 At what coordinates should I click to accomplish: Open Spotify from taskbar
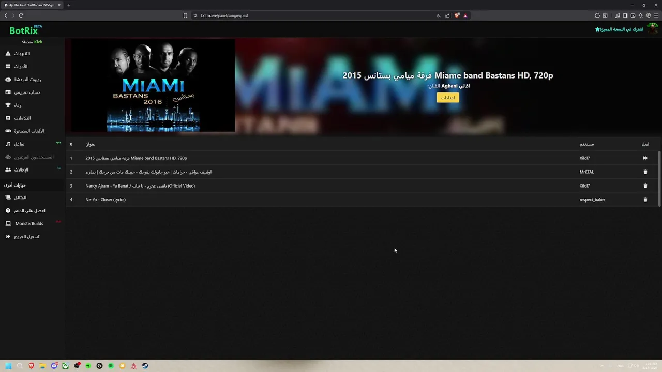(x=111, y=366)
